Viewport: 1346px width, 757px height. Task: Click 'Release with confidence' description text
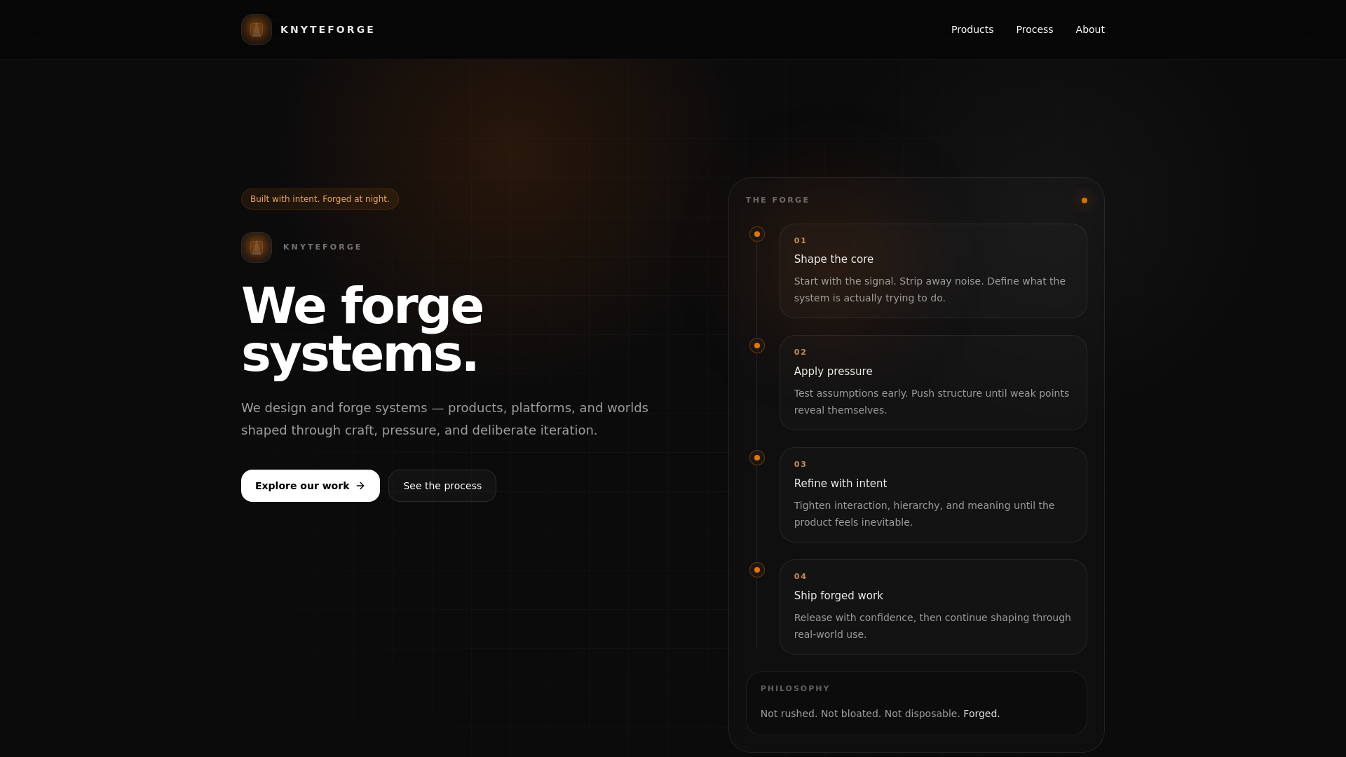[932, 626]
